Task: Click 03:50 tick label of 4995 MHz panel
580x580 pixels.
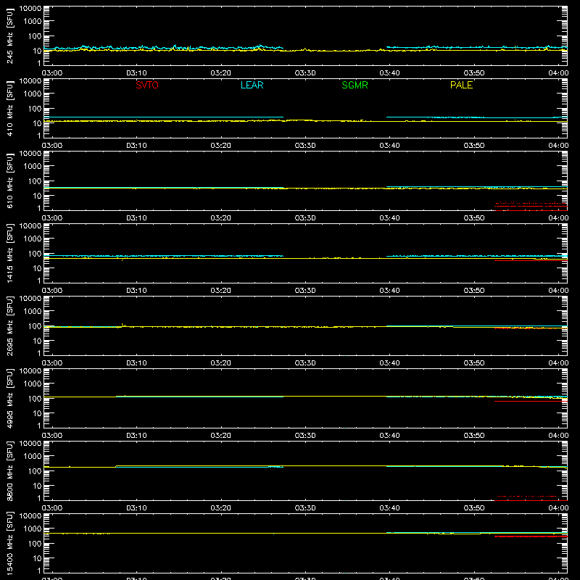Action: [x=474, y=436]
